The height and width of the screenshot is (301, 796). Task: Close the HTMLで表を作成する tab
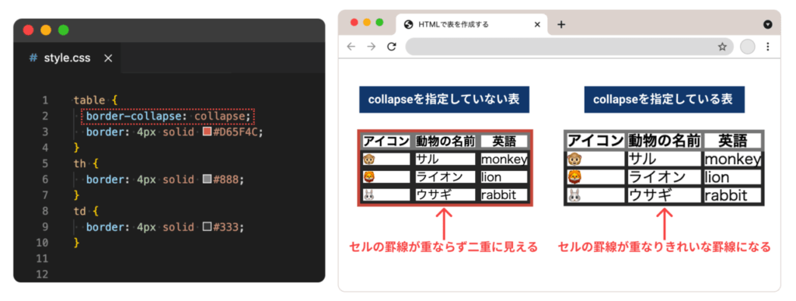pos(537,24)
